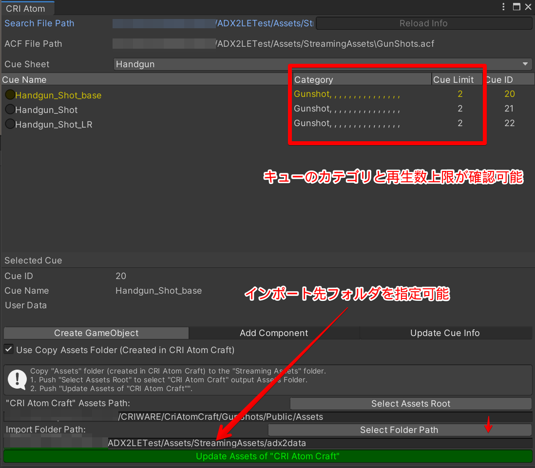Click the exclamation info icon in the help box
The image size is (535, 468).
tap(17, 379)
